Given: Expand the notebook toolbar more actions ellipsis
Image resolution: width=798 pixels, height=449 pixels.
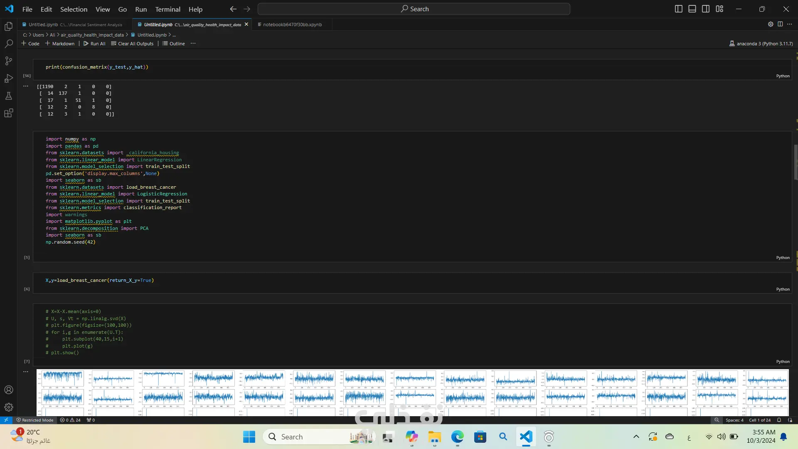Looking at the screenshot, I should 193,44.
